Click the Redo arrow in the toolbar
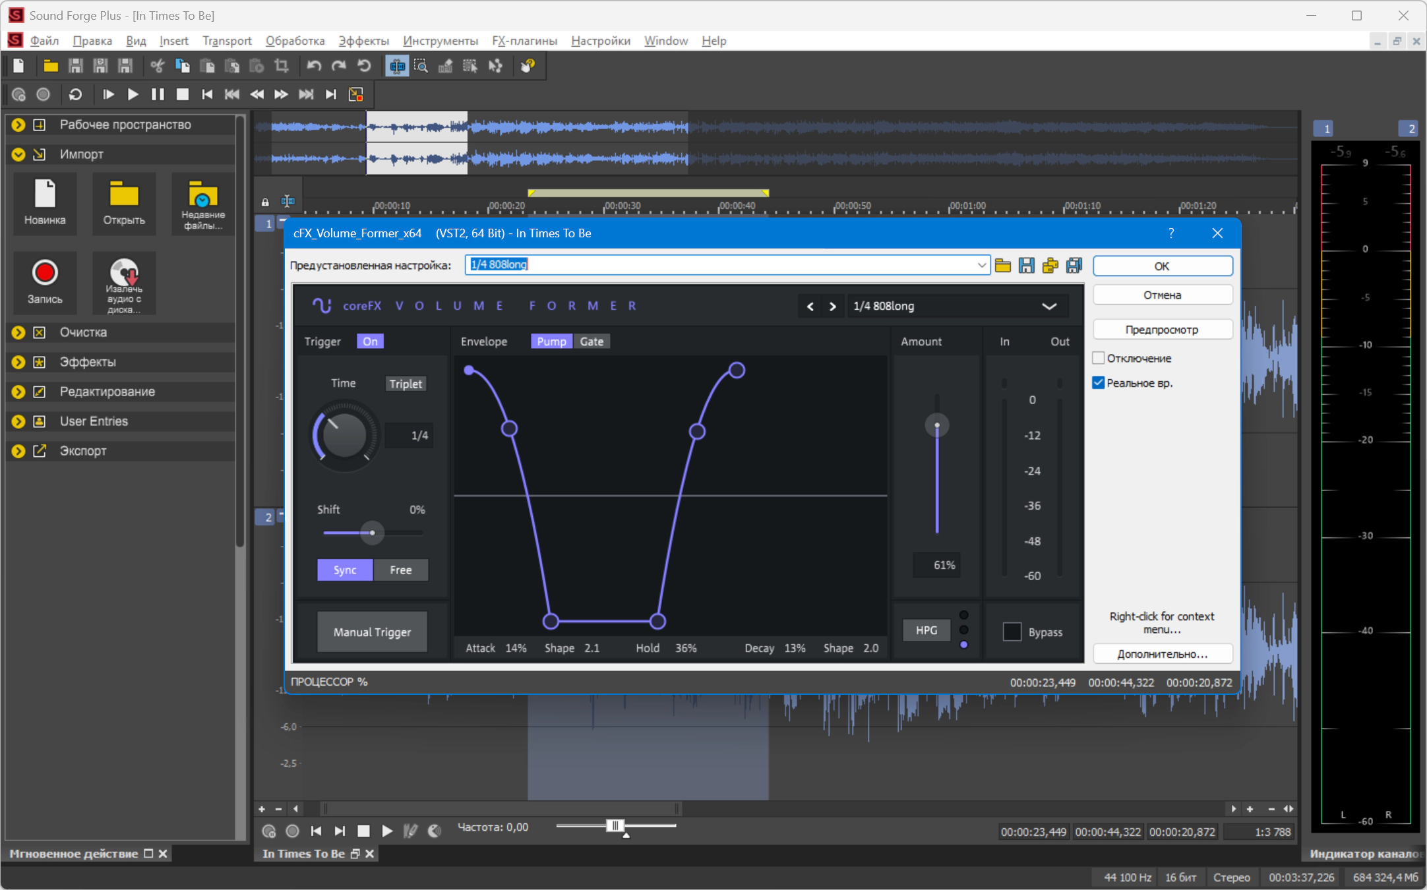Image resolution: width=1427 pixels, height=890 pixels. tap(339, 66)
